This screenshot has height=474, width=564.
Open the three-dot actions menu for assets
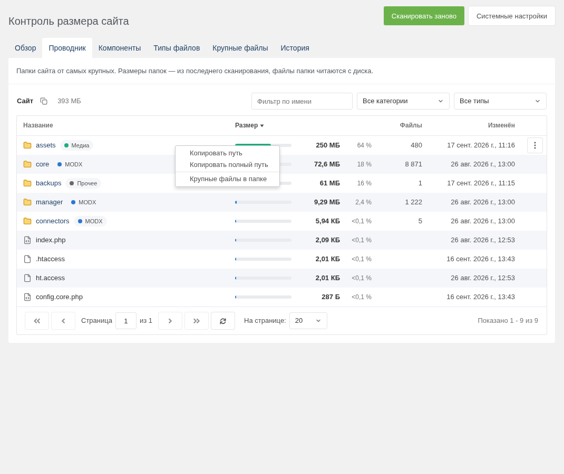534,145
